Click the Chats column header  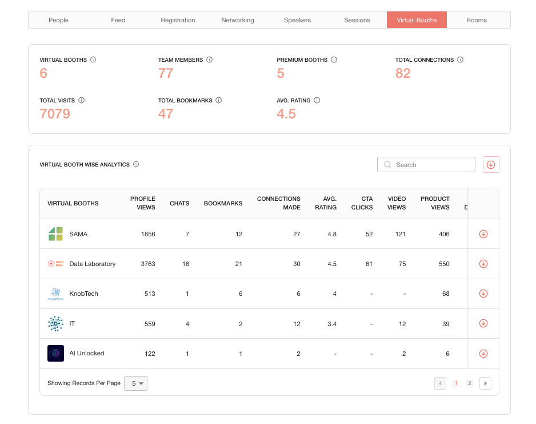pyautogui.click(x=179, y=203)
